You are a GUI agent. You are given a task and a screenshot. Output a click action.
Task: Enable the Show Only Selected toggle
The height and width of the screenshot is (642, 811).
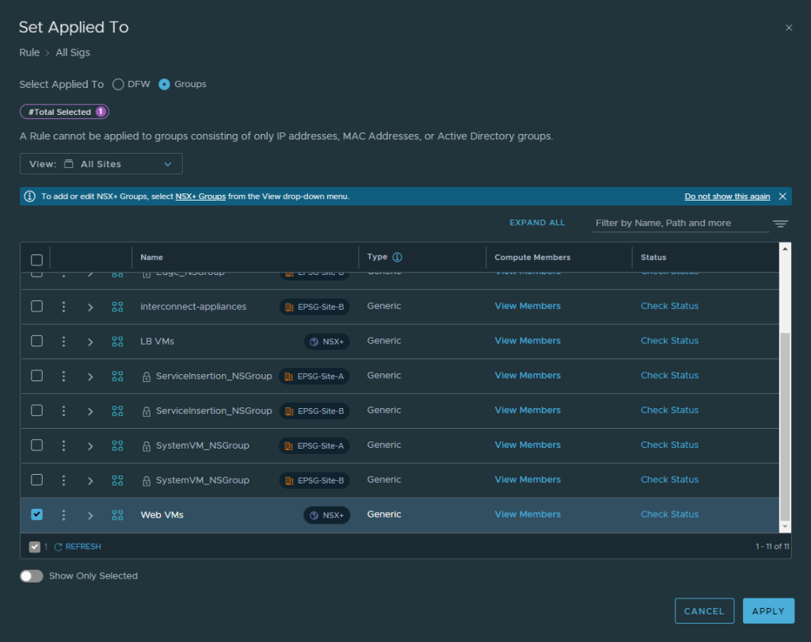(32, 576)
